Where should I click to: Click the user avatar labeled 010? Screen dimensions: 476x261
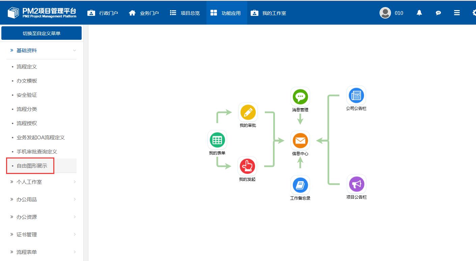[x=385, y=13]
